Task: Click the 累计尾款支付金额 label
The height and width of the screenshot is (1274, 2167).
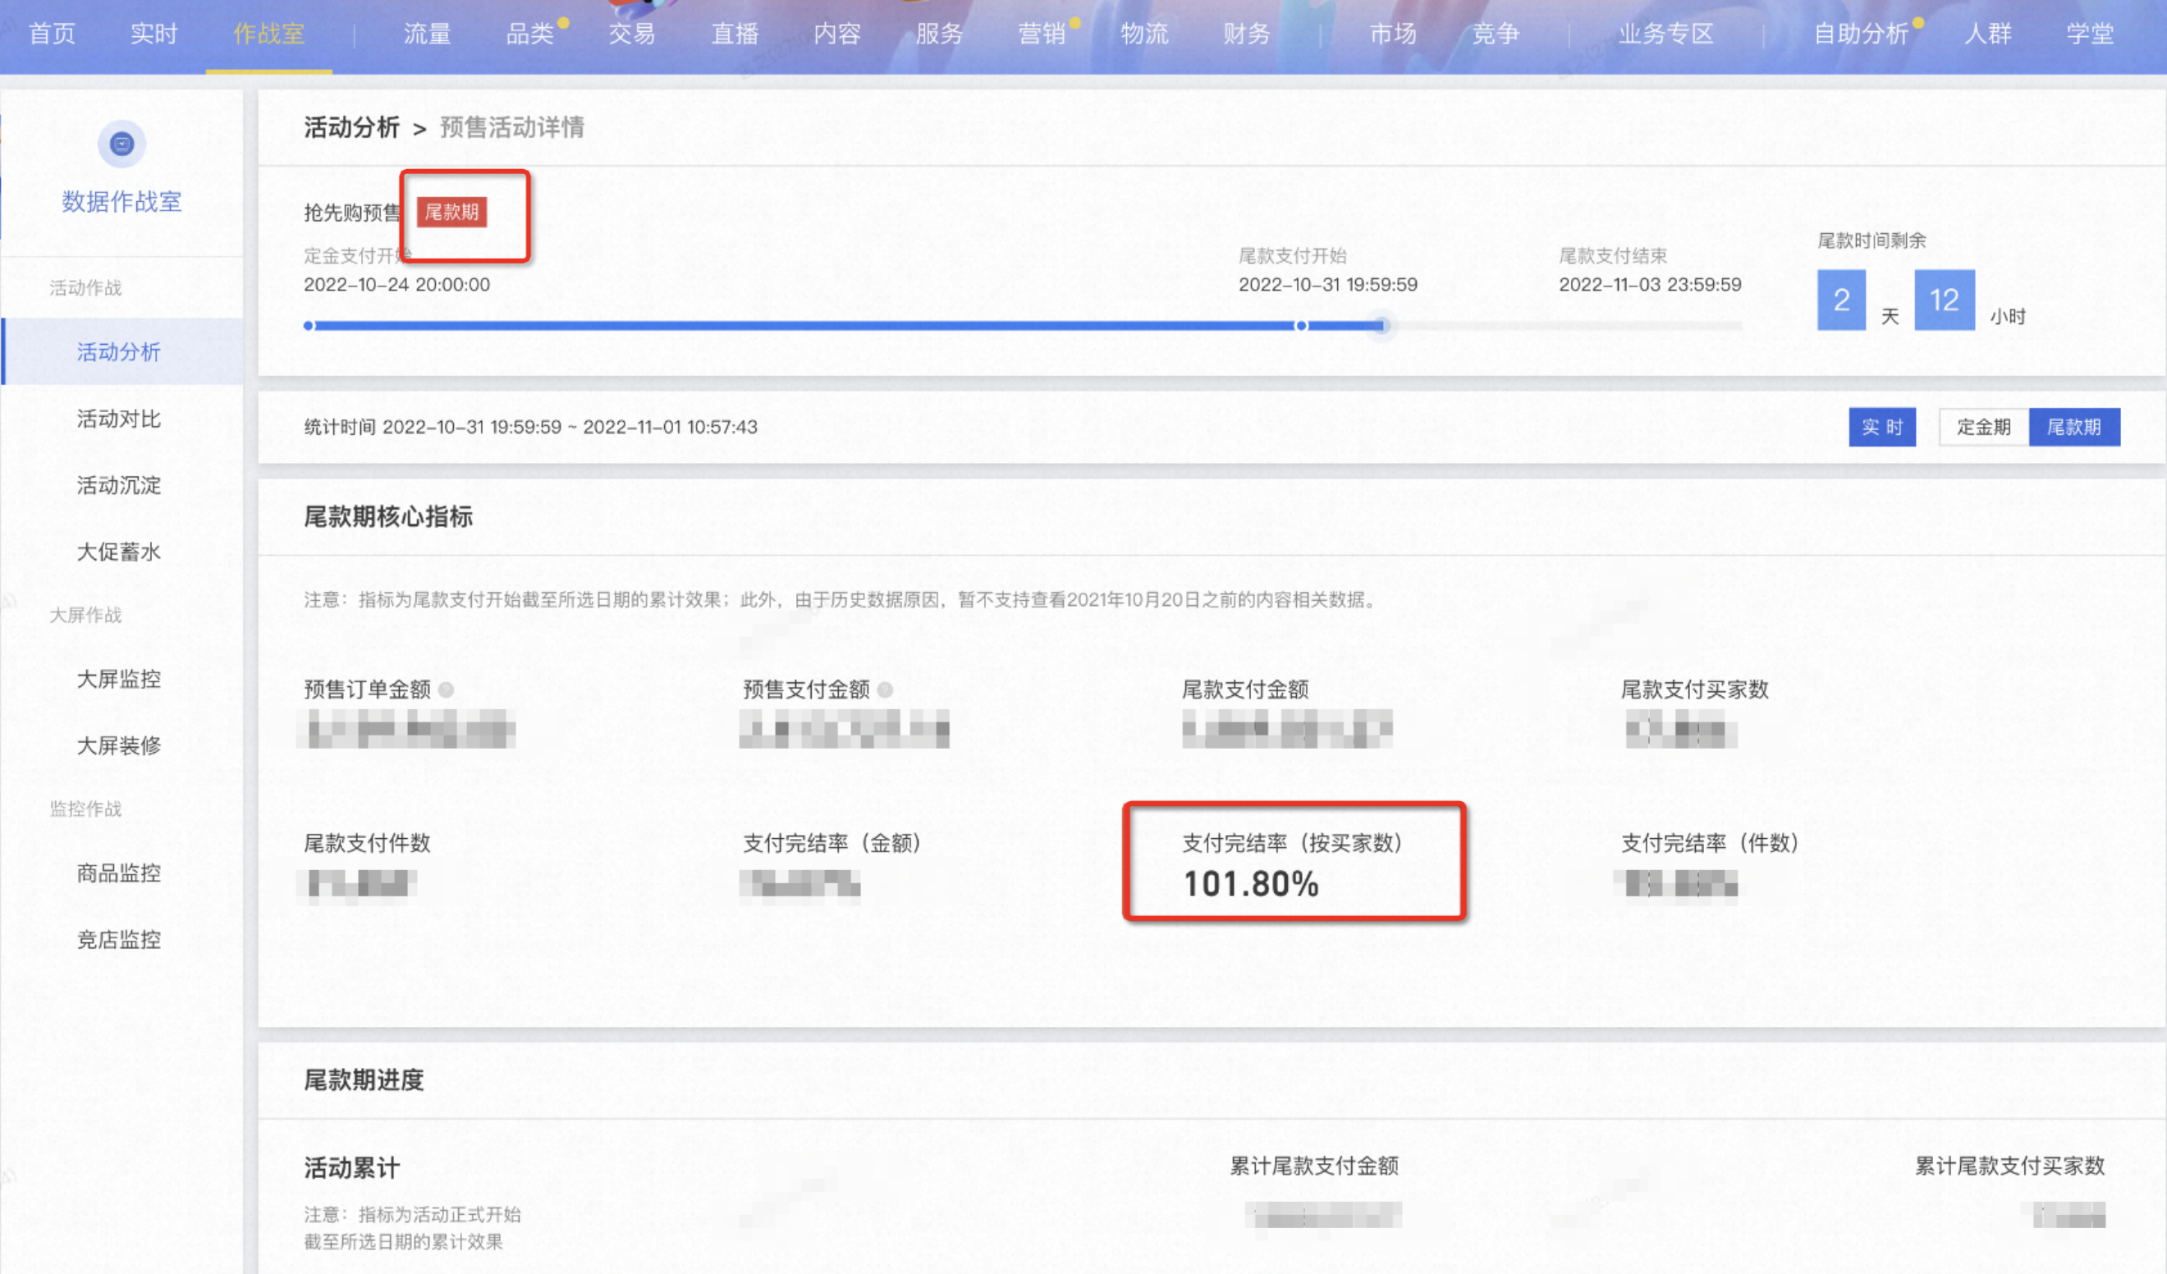Action: [1314, 1166]
